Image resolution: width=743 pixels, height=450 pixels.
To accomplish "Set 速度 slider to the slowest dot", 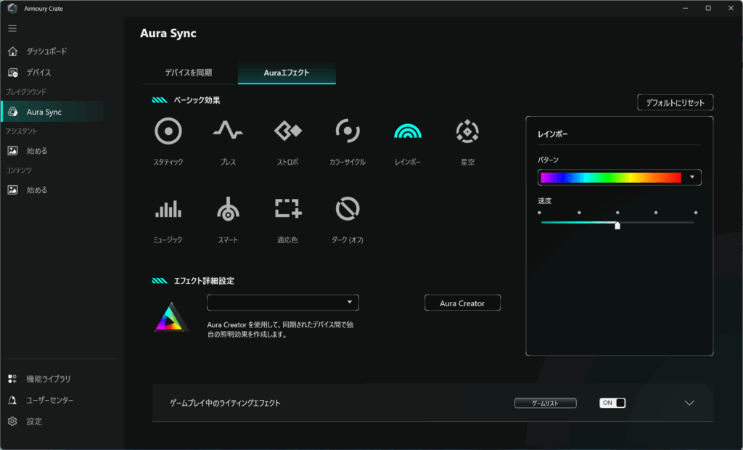I will [x=539, y=213].
